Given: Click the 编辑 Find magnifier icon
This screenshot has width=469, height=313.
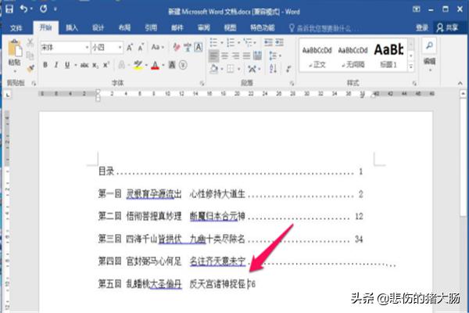Looking at the screenshot, I should click(429, 45).
